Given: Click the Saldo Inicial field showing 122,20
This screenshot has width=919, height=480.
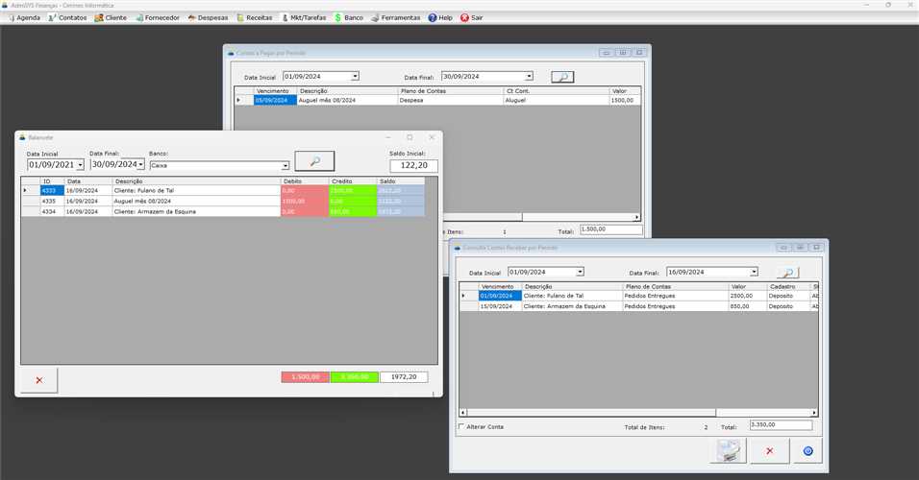Looking at the screenshot, I should tap(413, 166).
